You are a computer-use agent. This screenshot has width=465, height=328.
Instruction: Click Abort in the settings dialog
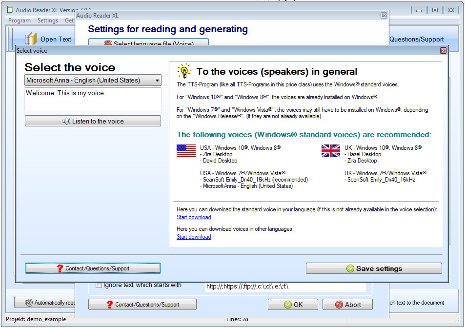pyautogui.click(x=347, y=304)
